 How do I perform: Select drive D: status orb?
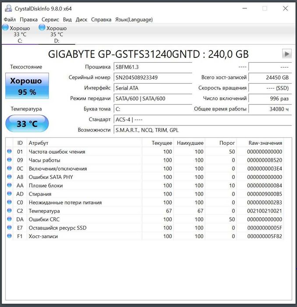42,27
